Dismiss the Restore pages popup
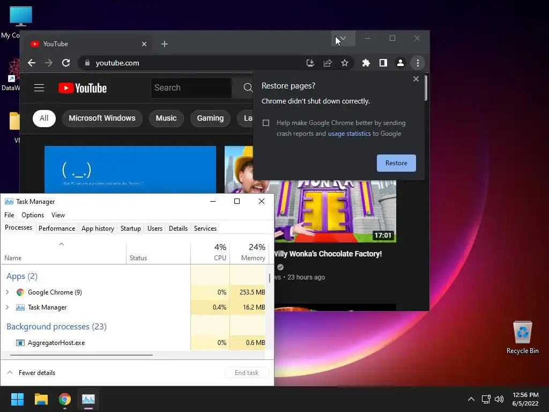Screen dimensions: 549x412 416,79
